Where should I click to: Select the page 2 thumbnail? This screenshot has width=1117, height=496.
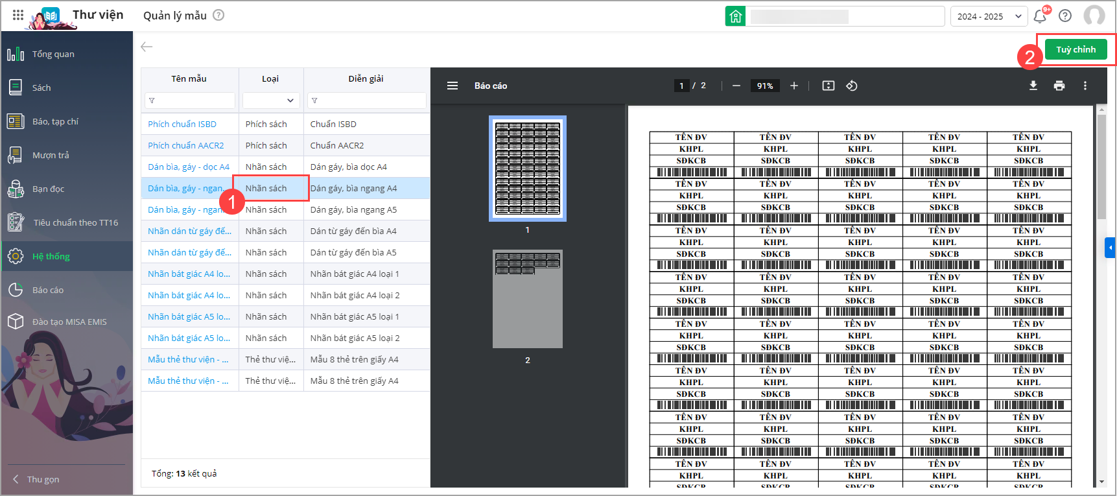coord(527,299)
